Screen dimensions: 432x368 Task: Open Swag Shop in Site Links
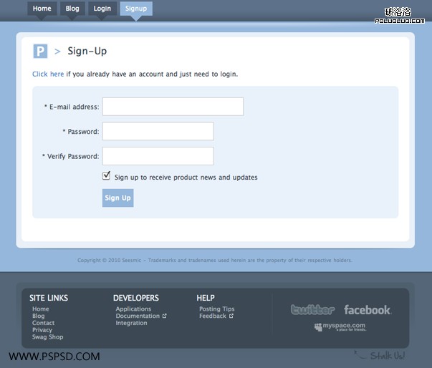coord(47,337)
